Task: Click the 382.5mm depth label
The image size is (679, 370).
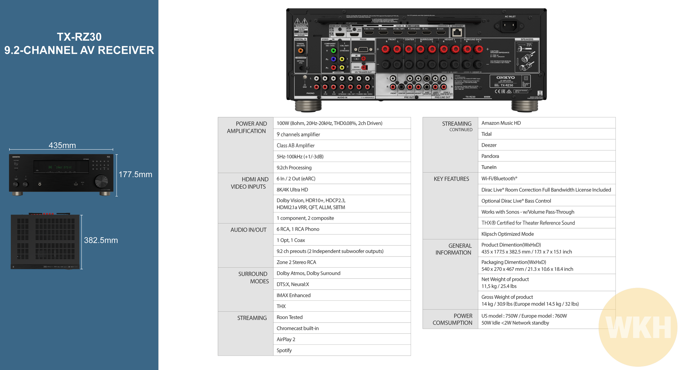Action: 101,240
